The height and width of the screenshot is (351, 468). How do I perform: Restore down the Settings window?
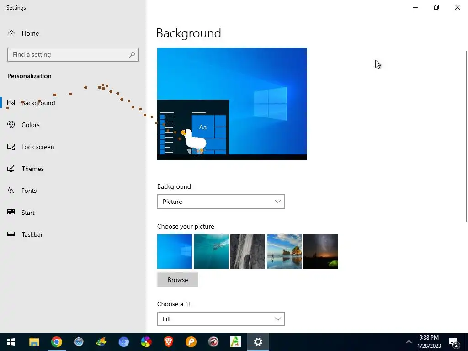click(x=436, y=7)
